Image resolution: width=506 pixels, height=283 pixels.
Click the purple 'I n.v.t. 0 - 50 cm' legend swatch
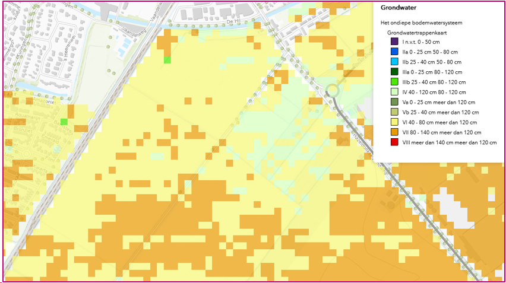(394, 42)
